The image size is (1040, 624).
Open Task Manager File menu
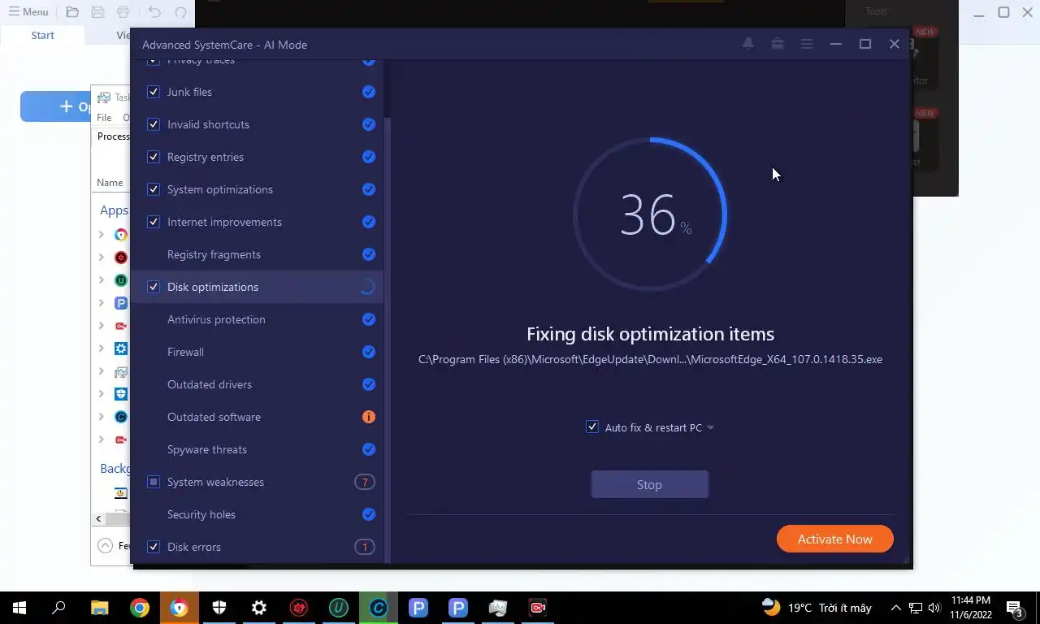coord(104,118)
